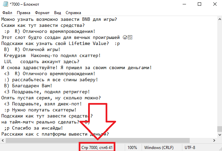Minimize the Блокнот window
The image size is (222, 151).
pyautogui.click(x=184, y=4)
